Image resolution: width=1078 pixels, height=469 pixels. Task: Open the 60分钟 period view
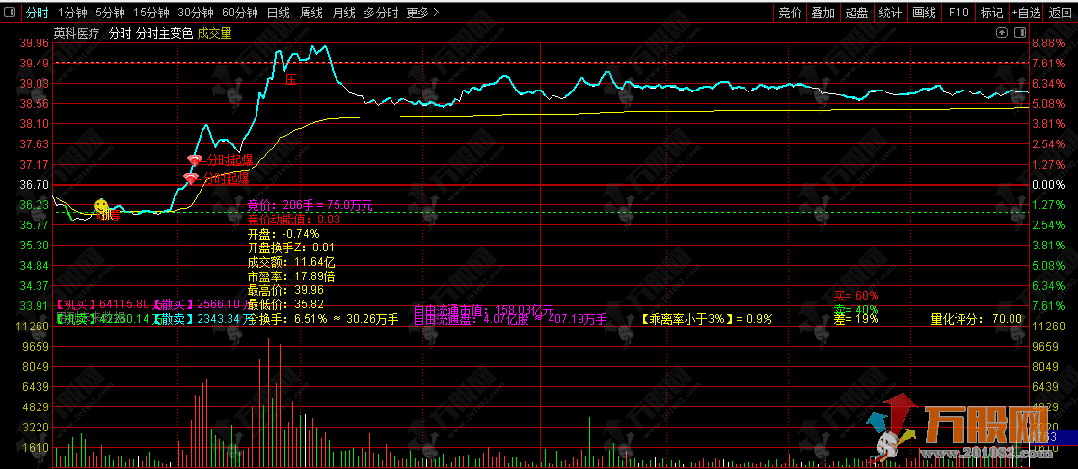pos(239,13)
